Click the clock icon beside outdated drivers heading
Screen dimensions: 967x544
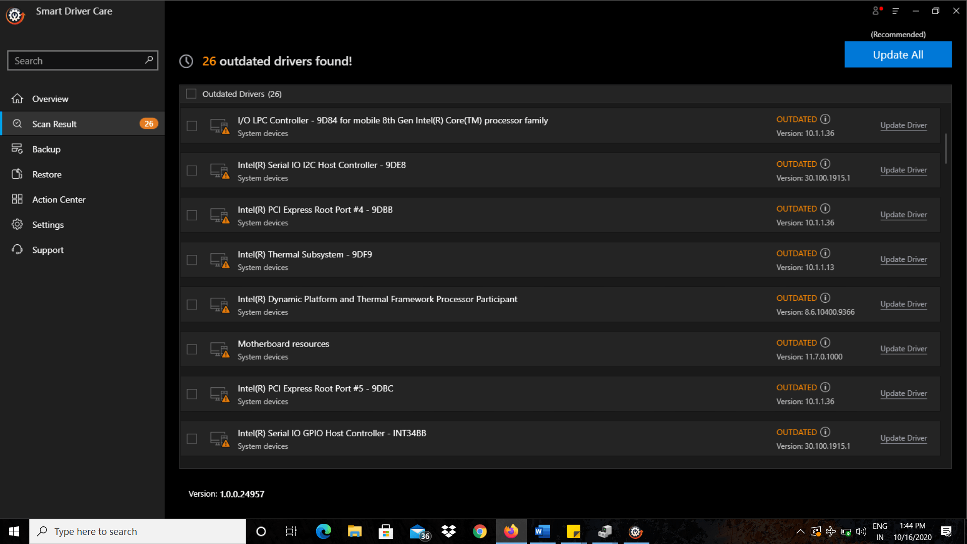click(x=186, y=61)
